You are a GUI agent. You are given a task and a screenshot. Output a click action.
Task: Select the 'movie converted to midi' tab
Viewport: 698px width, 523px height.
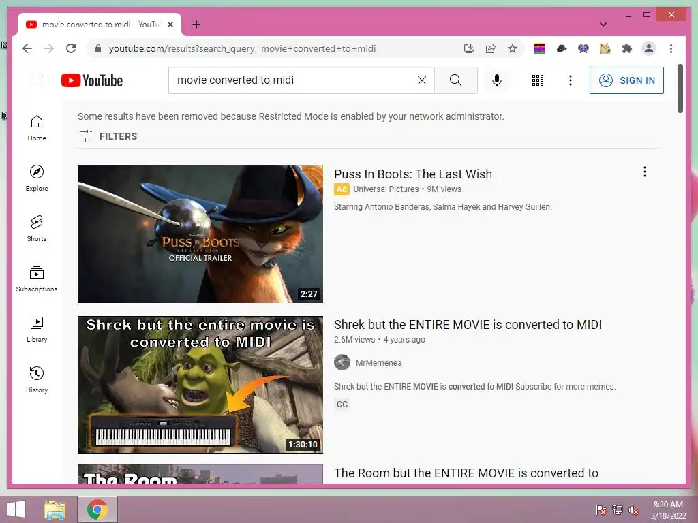pyautogui.click(x=100, y=25)
